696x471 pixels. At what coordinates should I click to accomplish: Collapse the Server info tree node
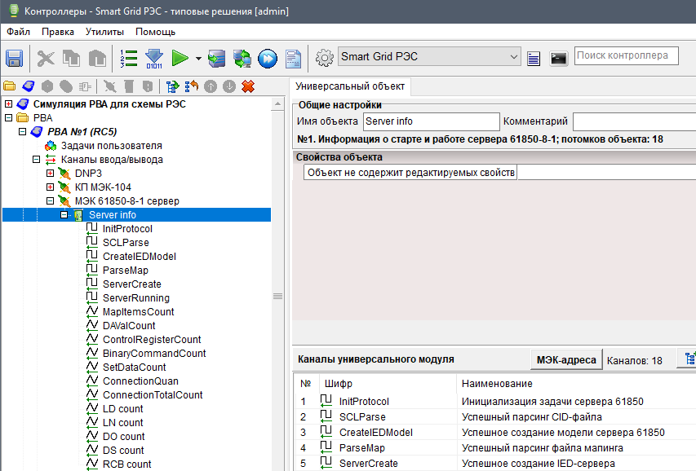[64, 215]
